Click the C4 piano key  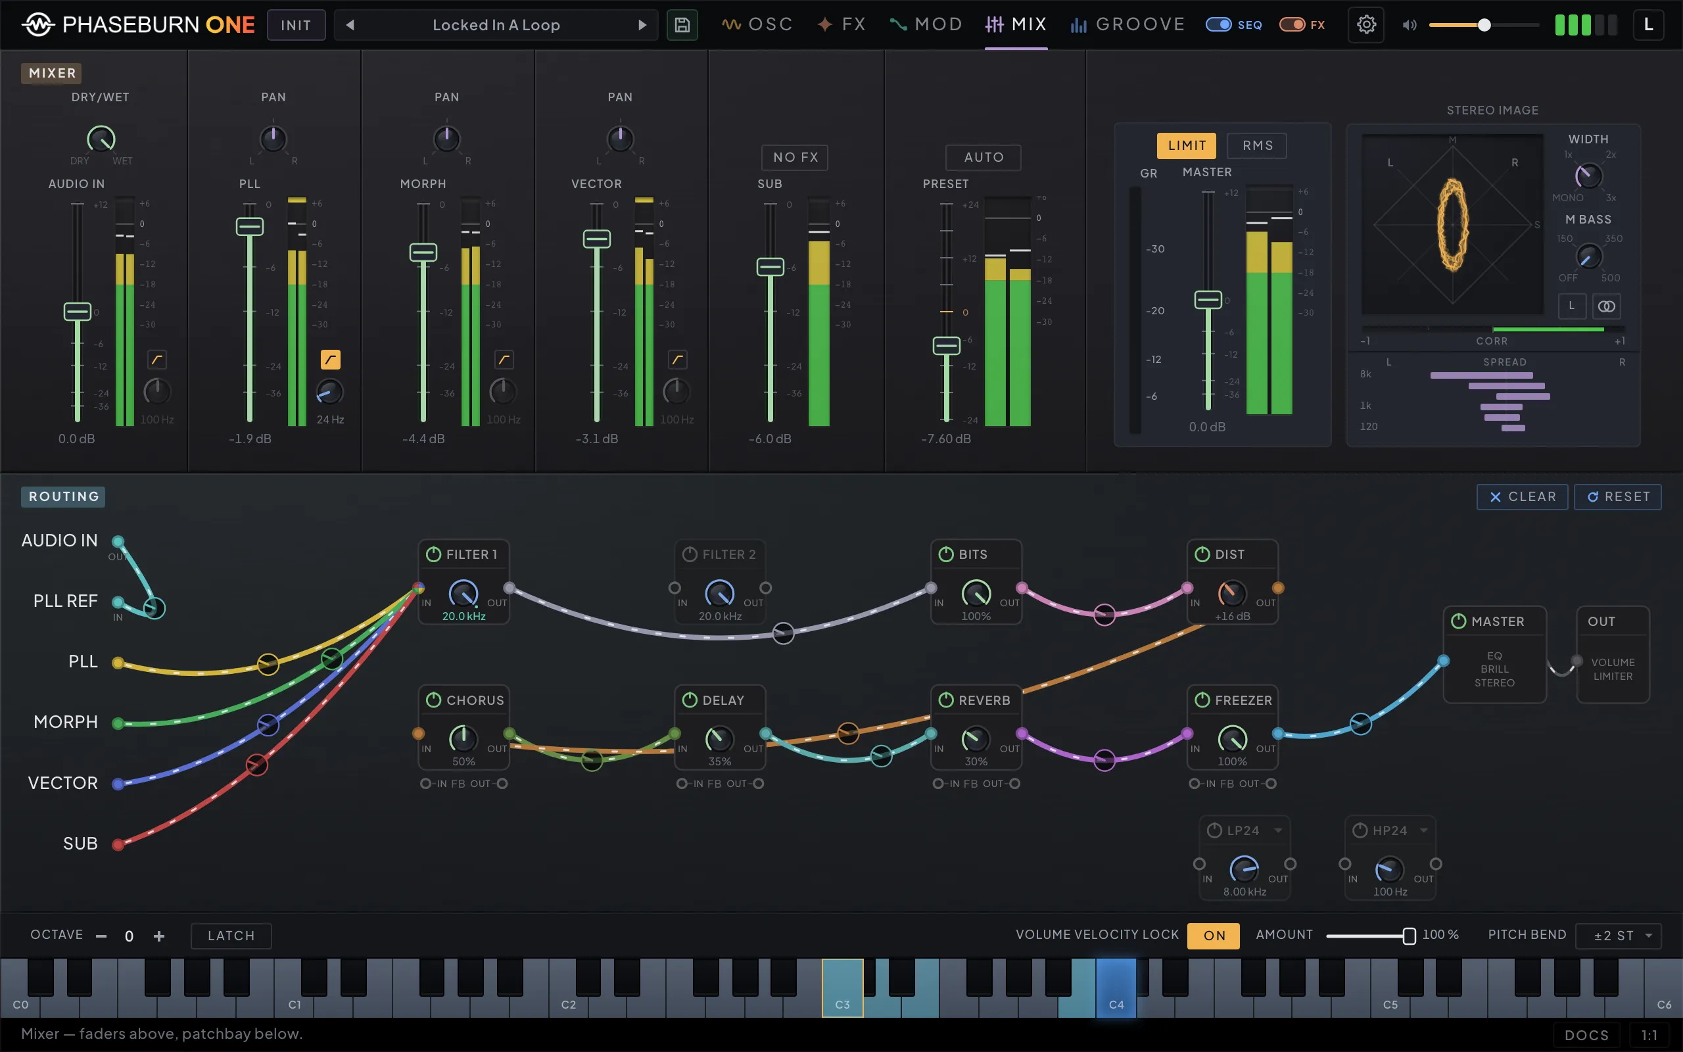pyautogui.click(x=1116, y=988)
